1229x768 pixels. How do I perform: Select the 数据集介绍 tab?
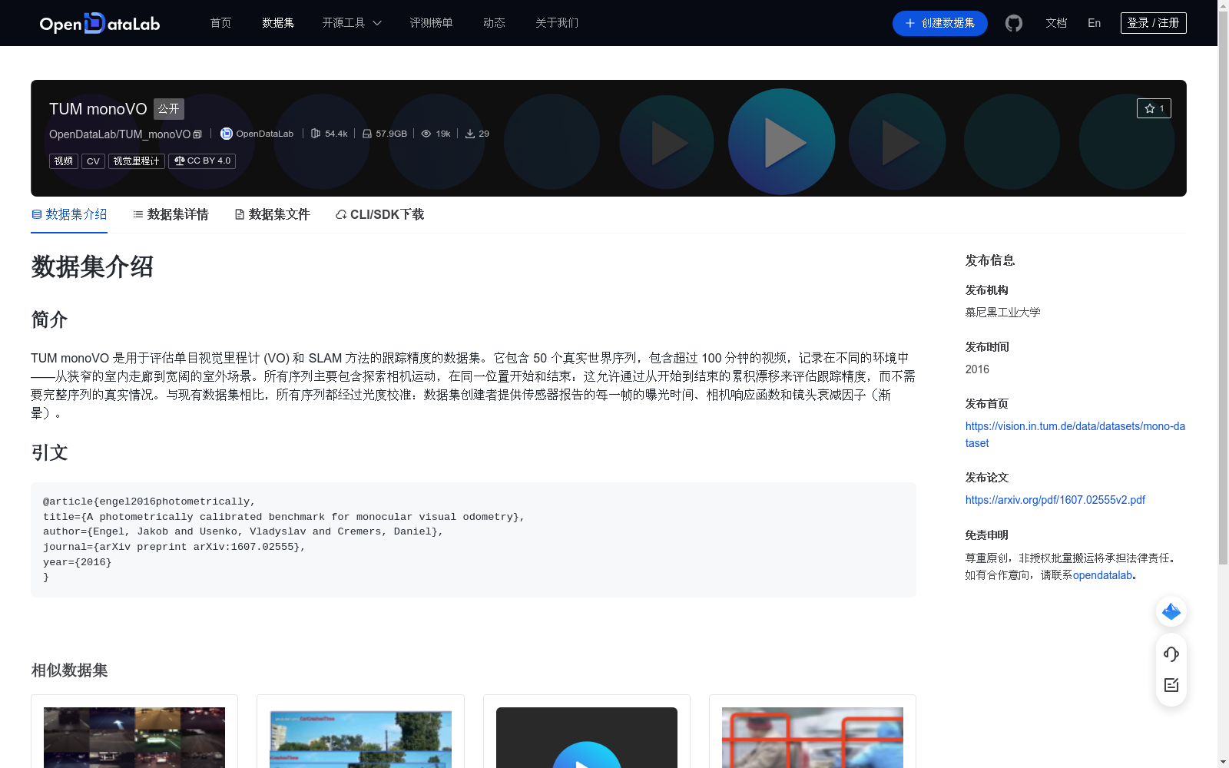[x=69, y=214]
